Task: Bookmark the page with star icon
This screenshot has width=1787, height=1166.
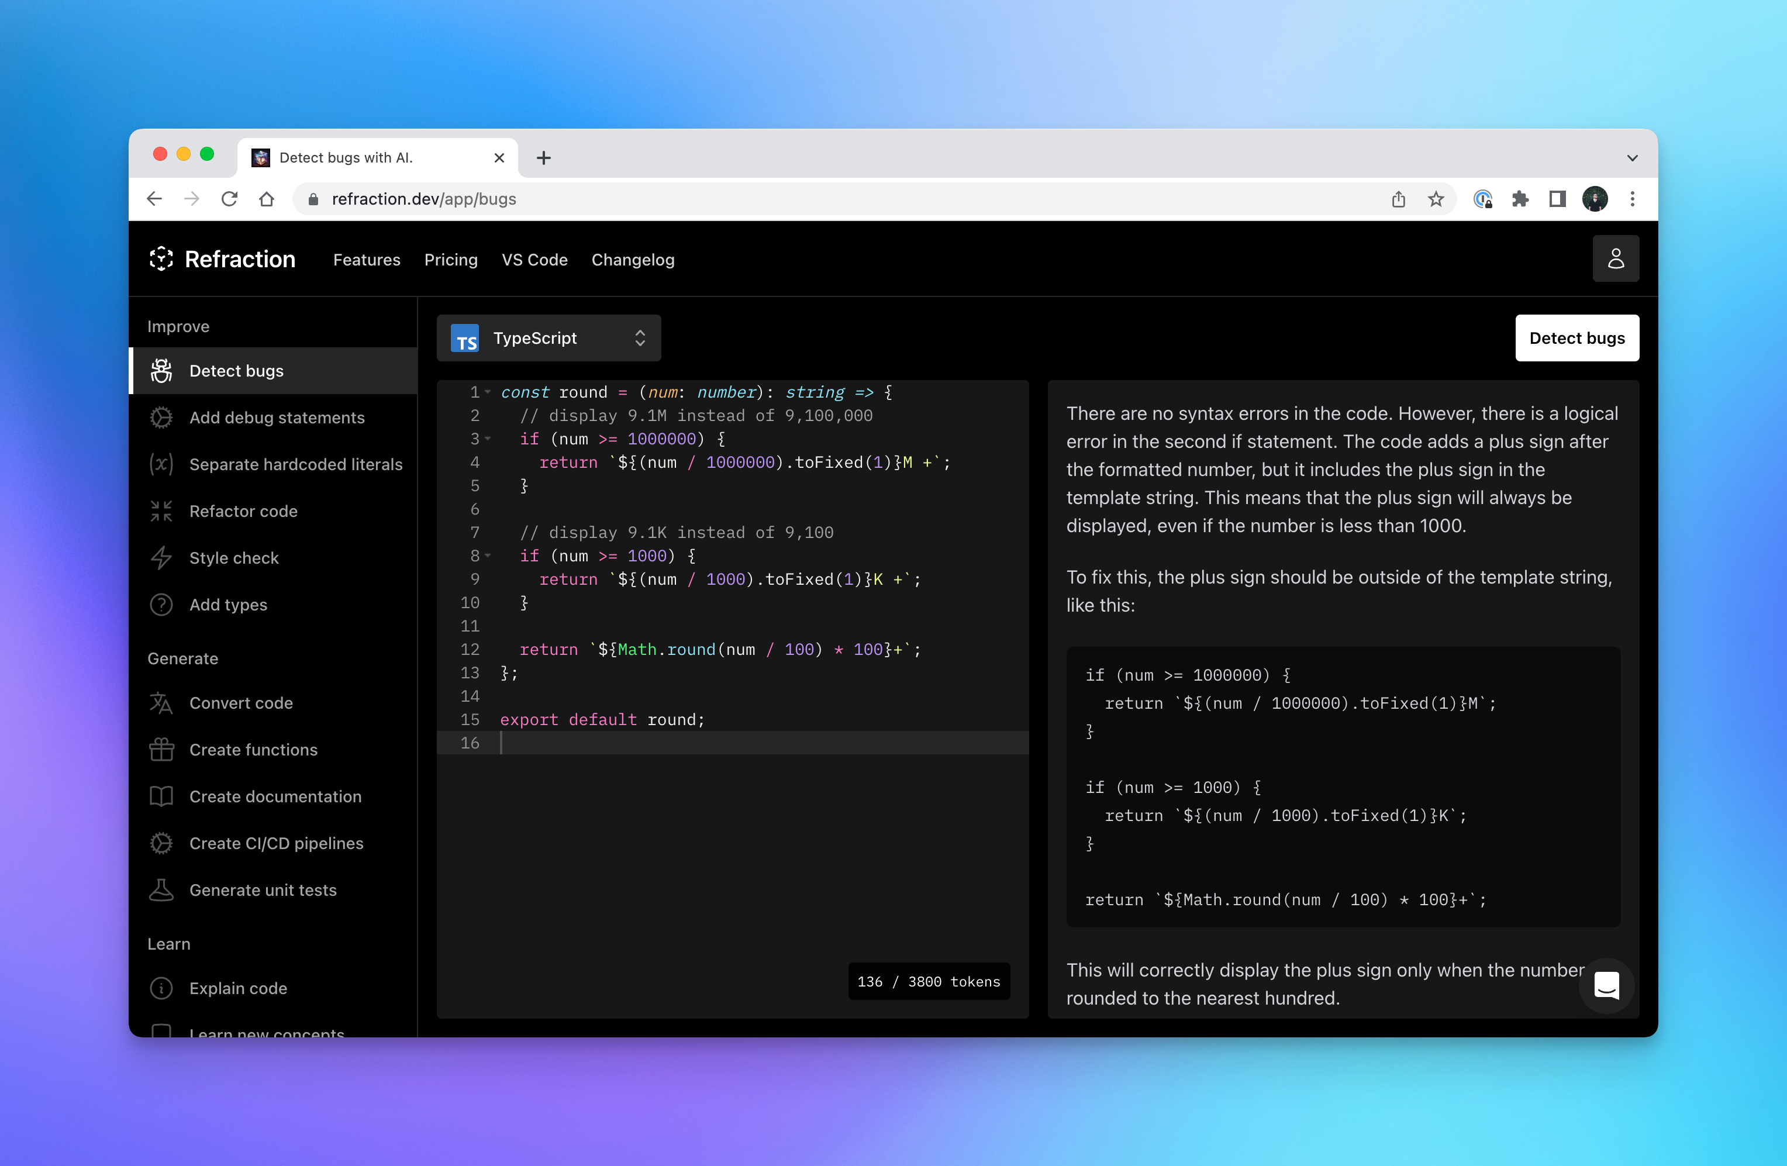Action: pos(1436,199)
